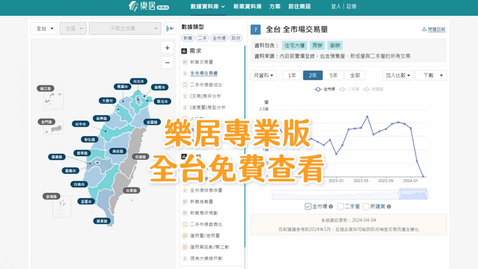478x269 pixels.
Task: Select 高雄市 label on the map
Action: coord(86,201)
